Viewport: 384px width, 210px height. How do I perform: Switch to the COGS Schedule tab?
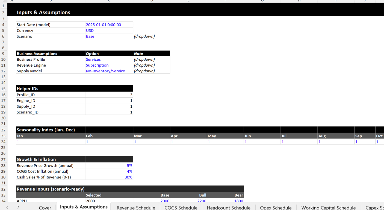[181, 207]
